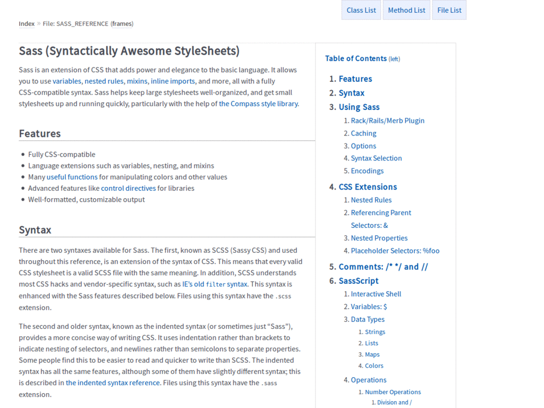Jump to Using Sass in Table of Contents
Image resolution: width=544 pixels, height=408 pixels.
pyautogui.click(x=359, y=107)
